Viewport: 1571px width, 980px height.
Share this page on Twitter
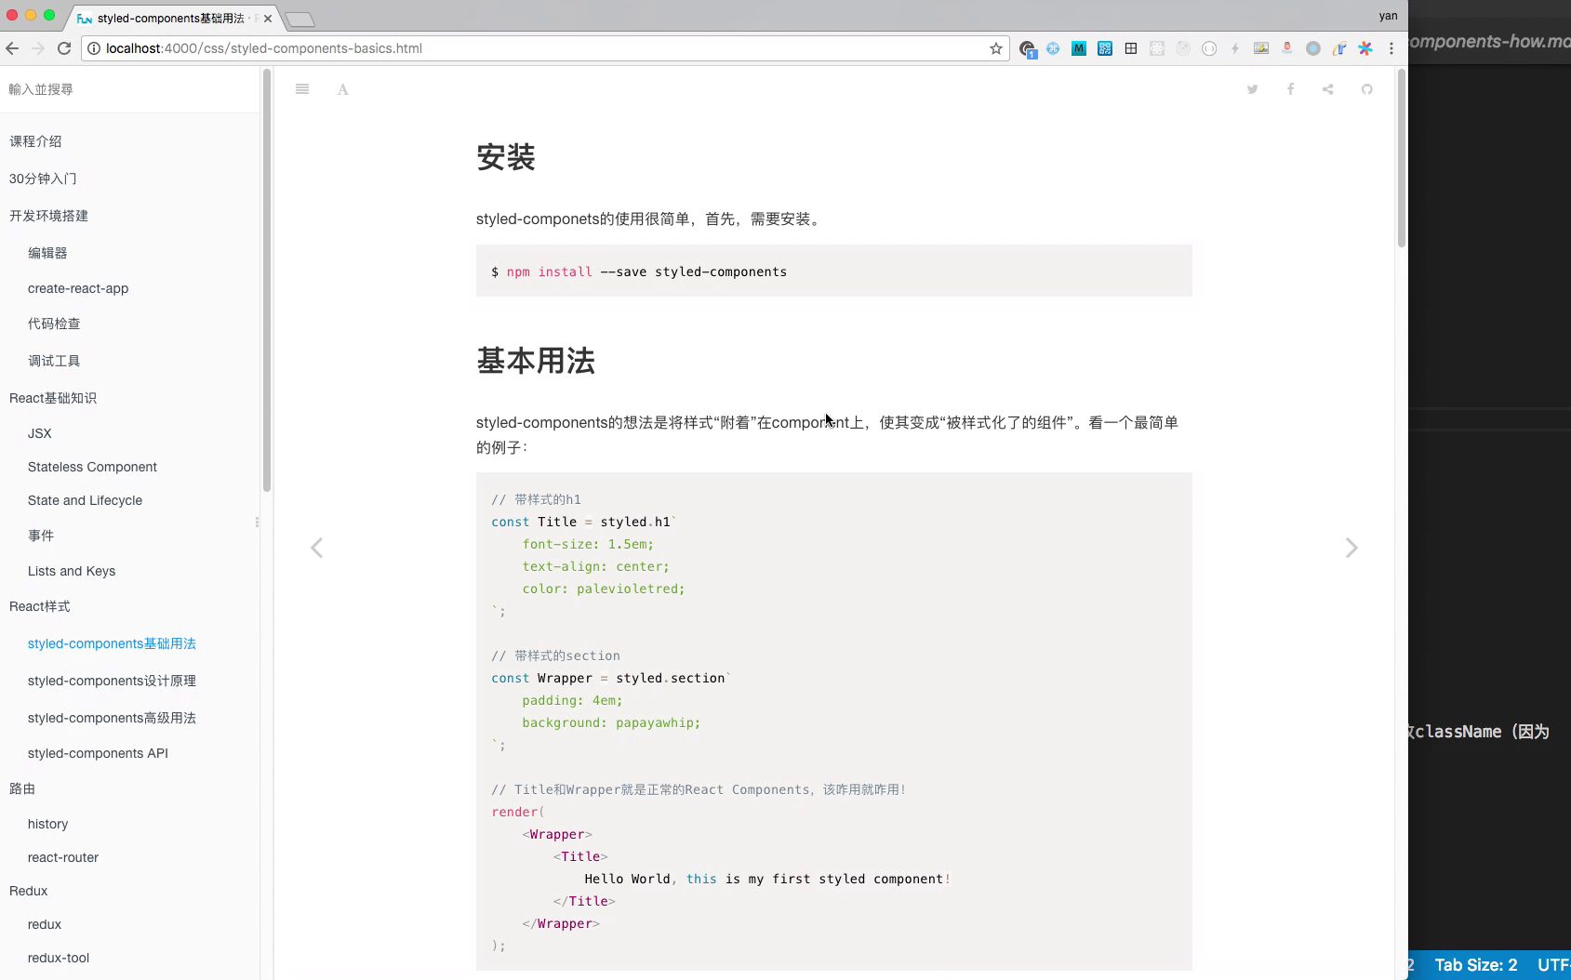1253,89
